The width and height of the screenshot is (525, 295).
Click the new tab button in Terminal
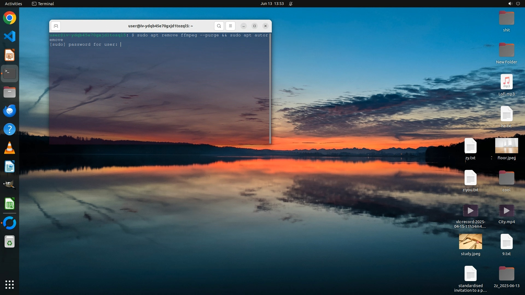pyautogui.click(x=56, y=26)
